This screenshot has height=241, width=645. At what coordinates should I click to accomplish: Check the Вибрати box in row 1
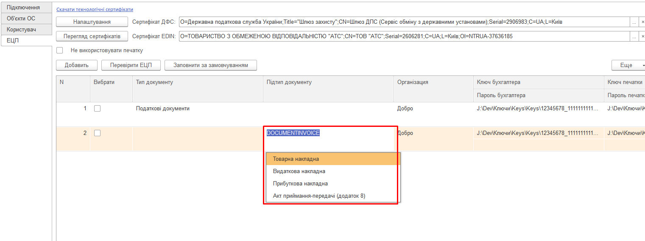98,109
